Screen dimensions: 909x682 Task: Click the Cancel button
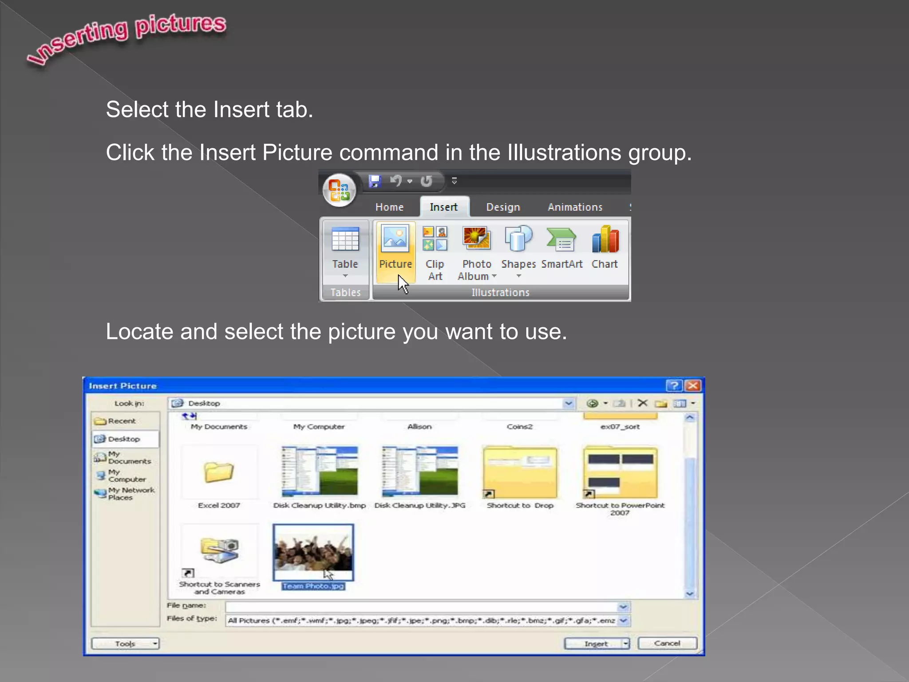667,643
